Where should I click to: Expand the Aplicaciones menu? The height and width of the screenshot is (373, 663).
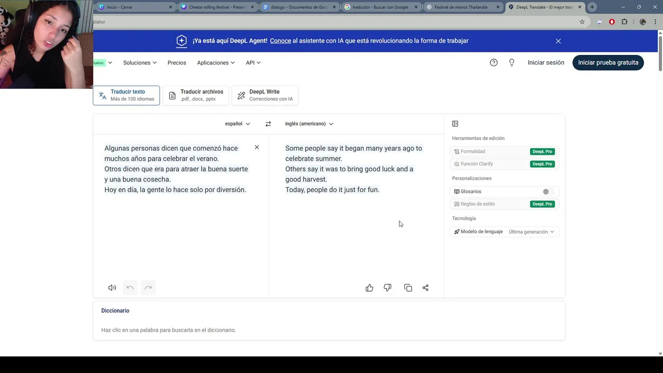(216, 63)
